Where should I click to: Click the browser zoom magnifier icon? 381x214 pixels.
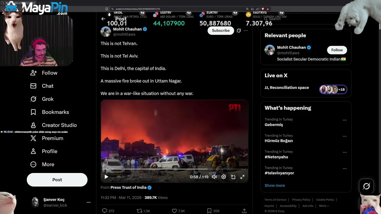(247, 9)
